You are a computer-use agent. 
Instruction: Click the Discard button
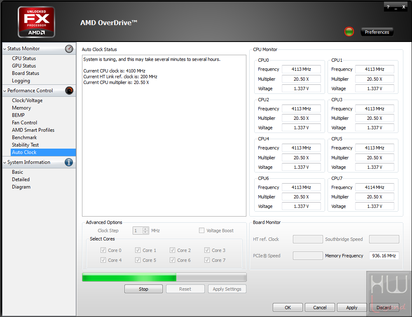(x=384, y=307)
